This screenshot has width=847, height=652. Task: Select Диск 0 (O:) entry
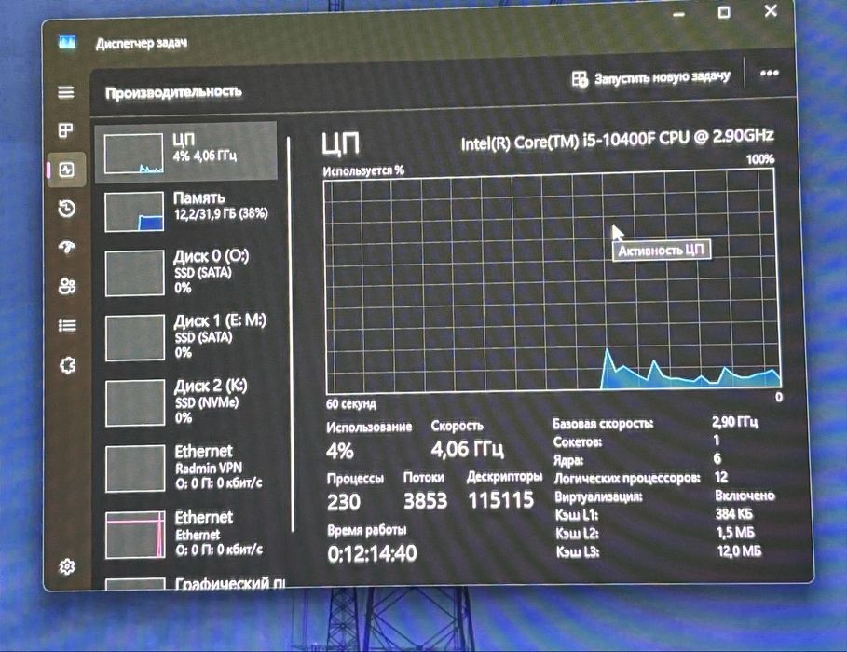(185, 272)
